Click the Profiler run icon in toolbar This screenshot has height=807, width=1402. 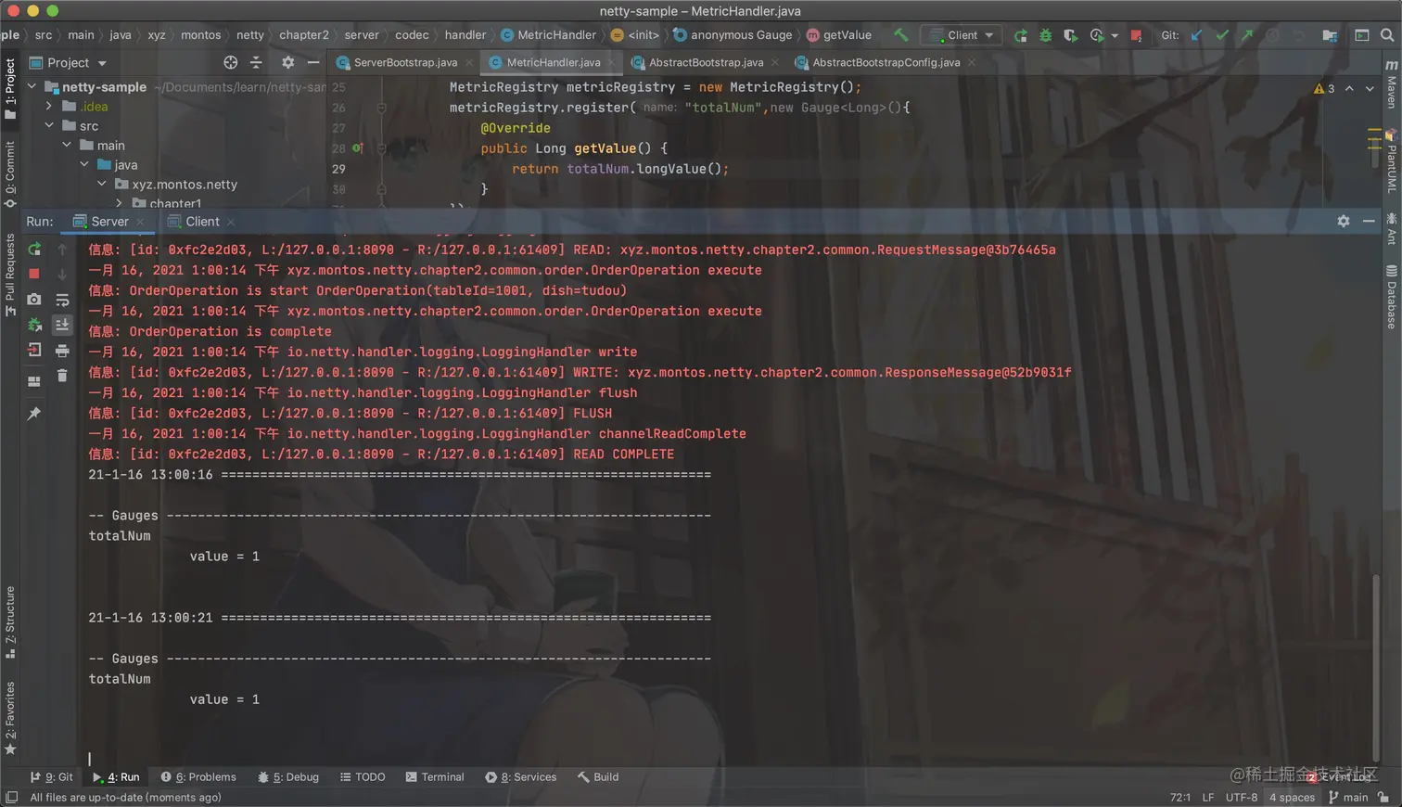tap(1097, 35)
